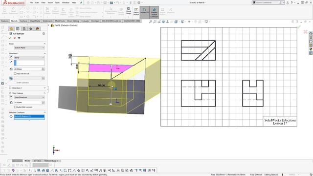Viewport: 313px width, 176px height.
Task: Click the red cancel sketch X in viewport corner
Action: [x=305, y=32]
